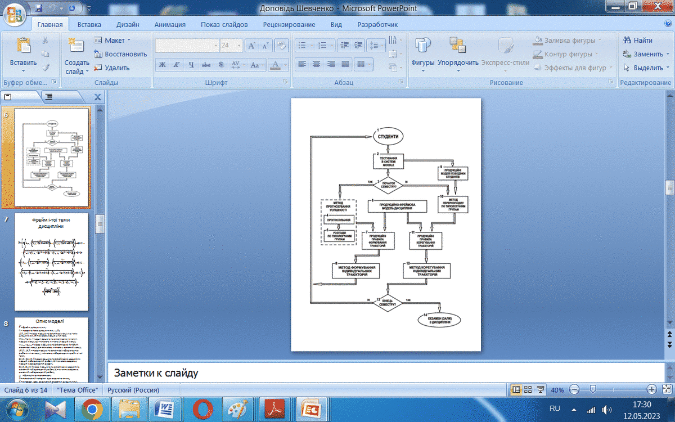Viewport: 675px width, 422px height.
Task: Click the Найти binoculars button
Action: [x=637, y=40]
